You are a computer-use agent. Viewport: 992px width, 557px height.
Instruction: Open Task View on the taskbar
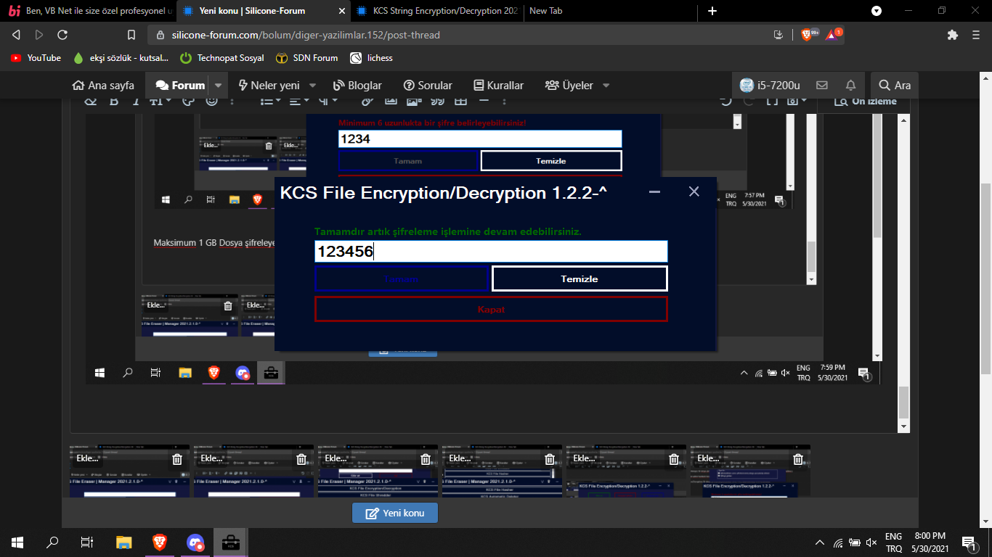[x=87, y=542]
